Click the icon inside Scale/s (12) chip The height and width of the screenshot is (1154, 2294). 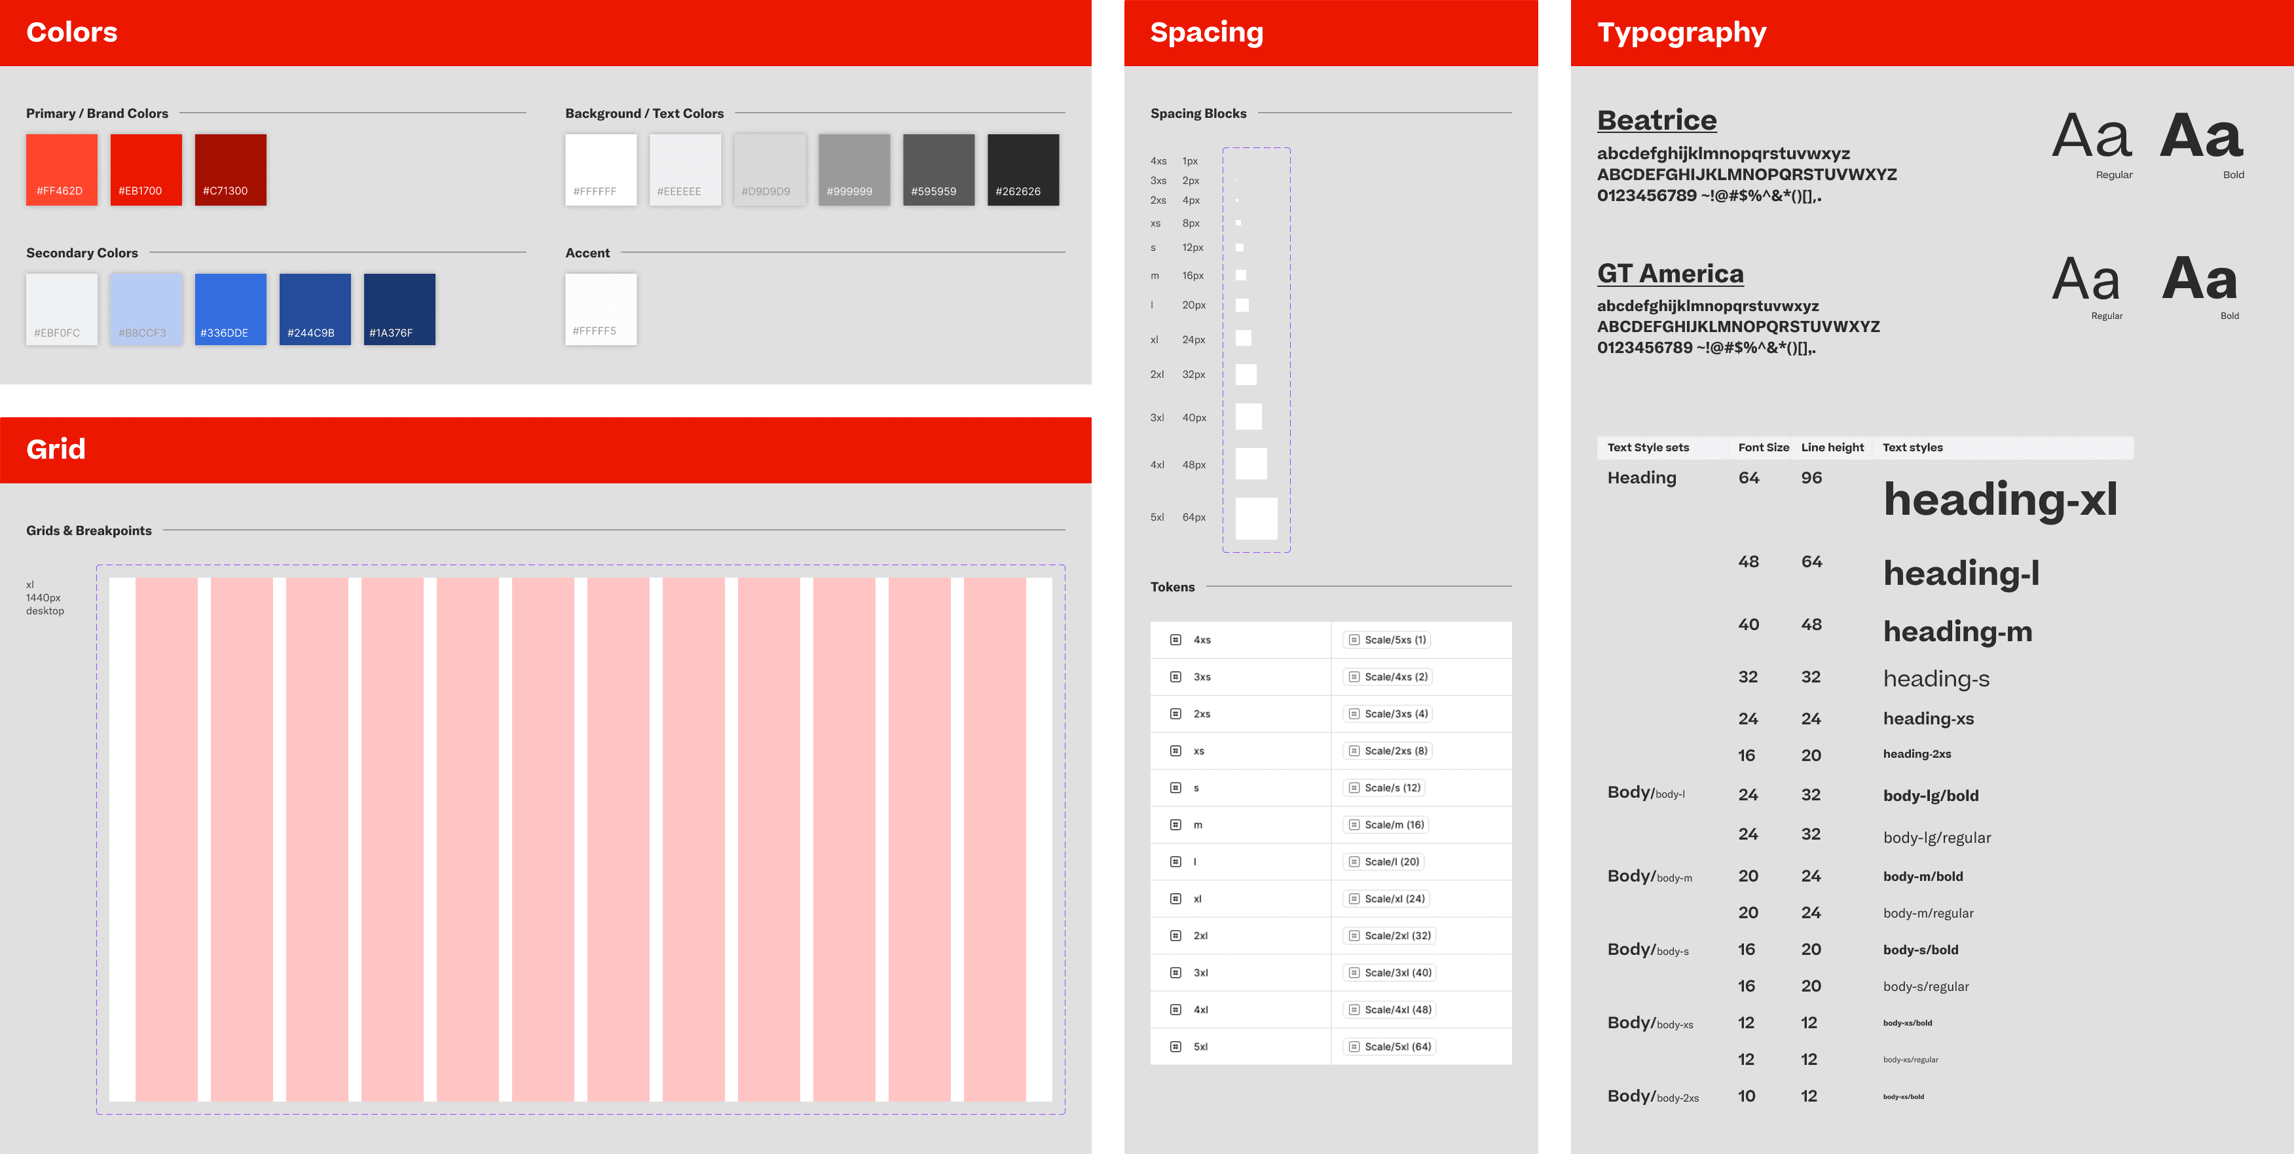pyautogui.click(x=1354, y=787)
